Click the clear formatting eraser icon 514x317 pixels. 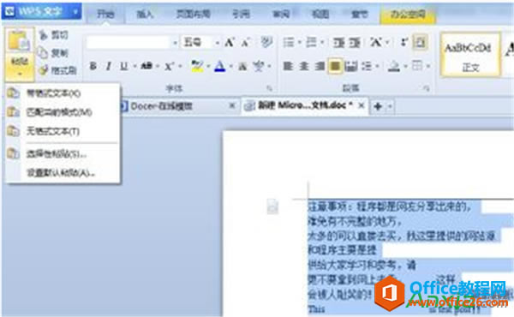pyautogui.click(x=266, y=42)
